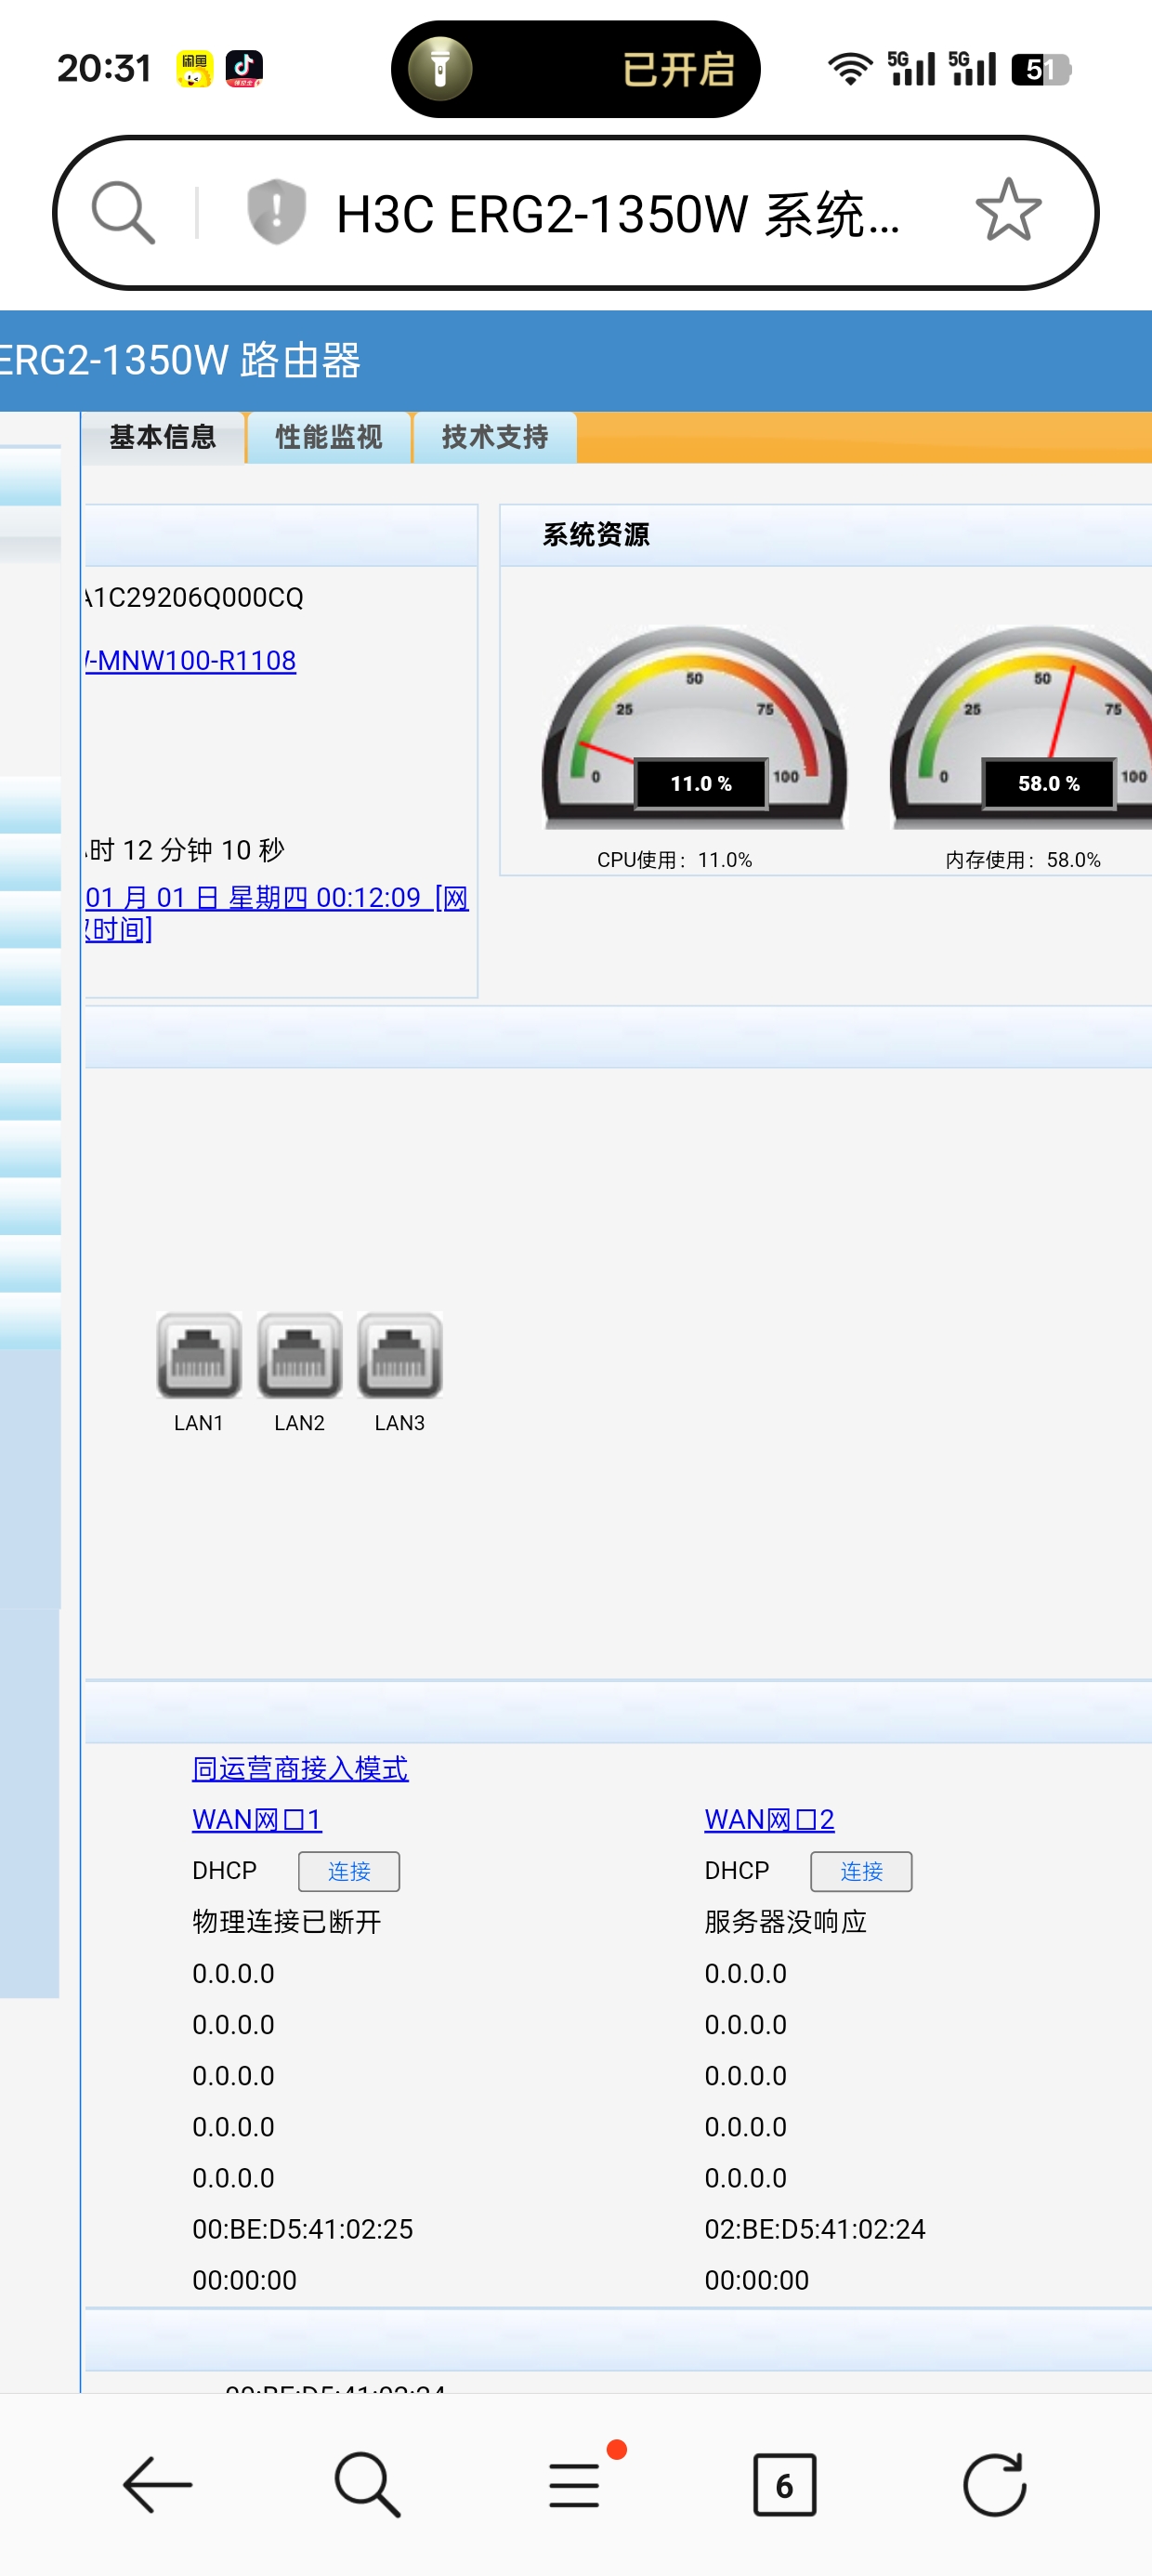Click the 内存使用: 58.0% label
Viewport: 1152px width, 2576px height.
click(x=1023, y=860)
